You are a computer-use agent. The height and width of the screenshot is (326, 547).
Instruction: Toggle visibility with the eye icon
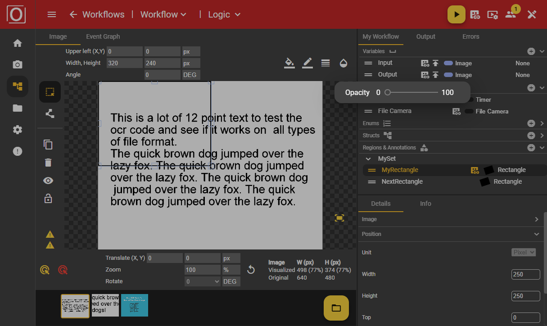tap(48, 181)
